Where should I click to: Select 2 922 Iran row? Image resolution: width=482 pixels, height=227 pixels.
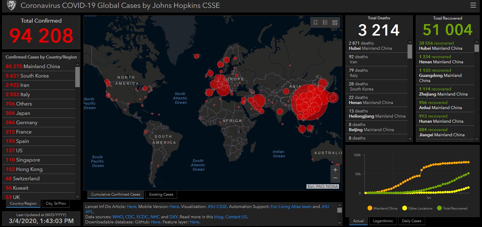pyautogui.click(x=39, y=85)
